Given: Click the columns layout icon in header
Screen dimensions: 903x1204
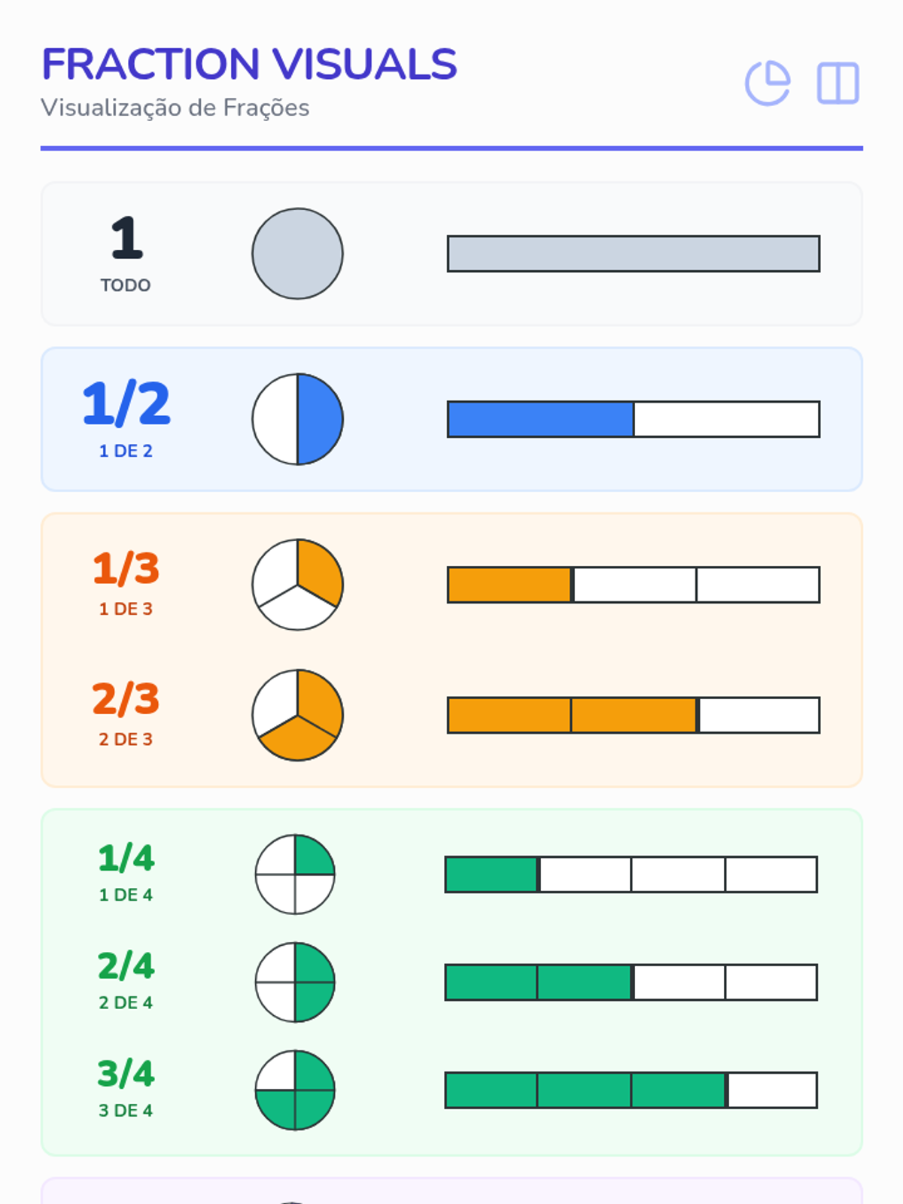Looking at the screenshot, I should click(838, 83).
